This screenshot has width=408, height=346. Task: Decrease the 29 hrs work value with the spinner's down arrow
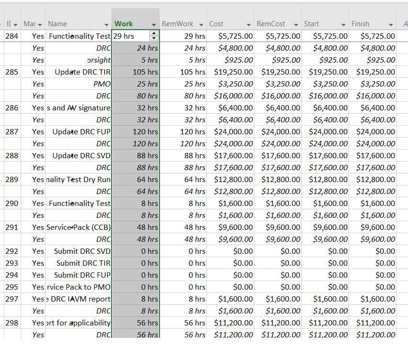154,38
